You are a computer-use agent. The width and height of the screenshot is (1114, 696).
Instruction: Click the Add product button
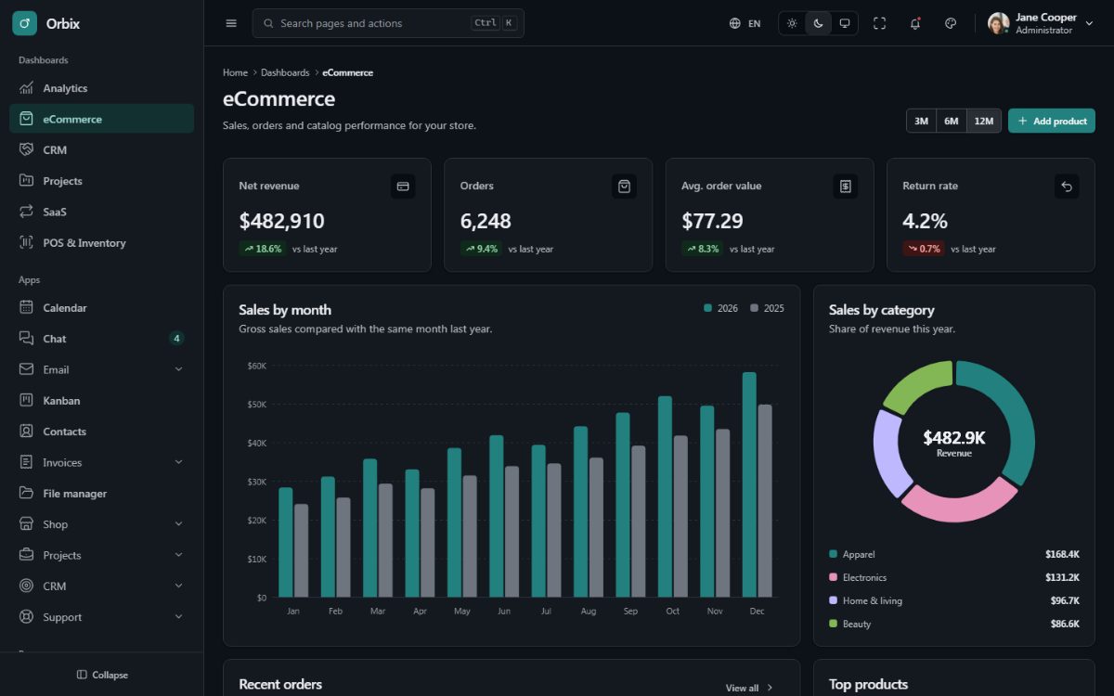tap(1052, 121)
